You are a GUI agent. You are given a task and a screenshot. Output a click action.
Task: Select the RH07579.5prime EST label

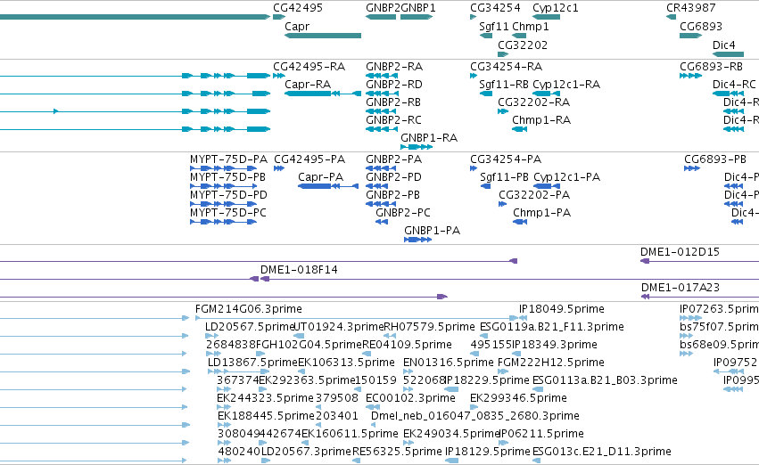(429, 327)
